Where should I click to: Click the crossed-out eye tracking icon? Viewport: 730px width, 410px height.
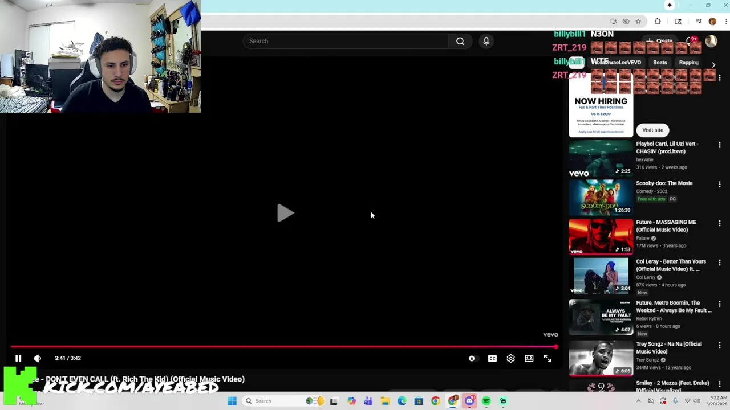click(x=626, y=22)
